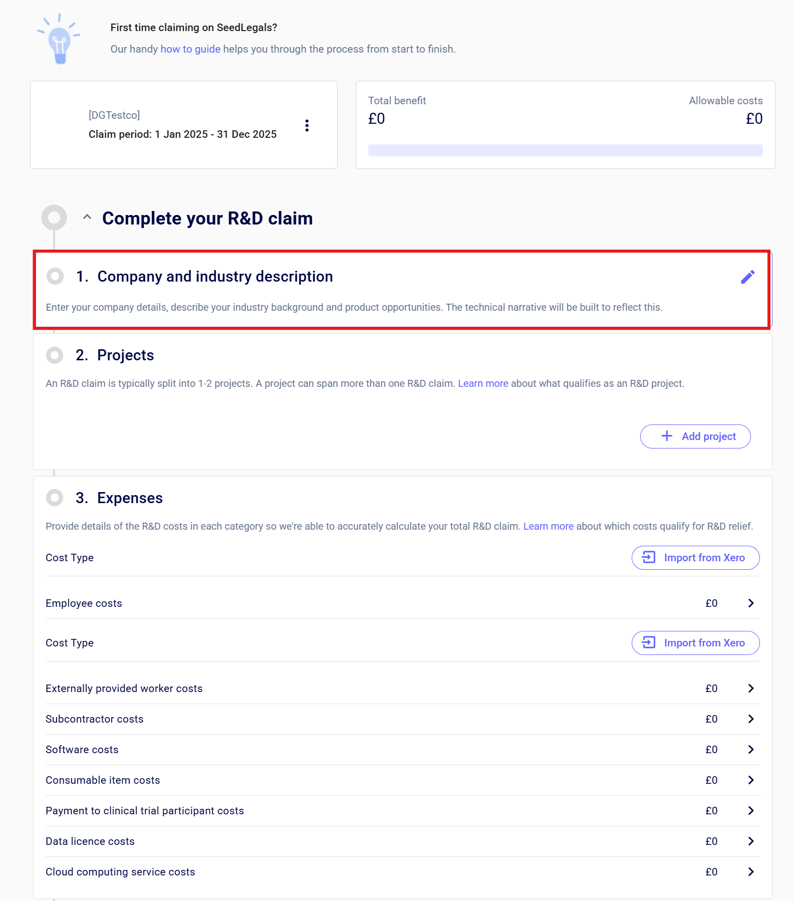Expand Subcontractor costs with its chevron

(x=750, y=719)
